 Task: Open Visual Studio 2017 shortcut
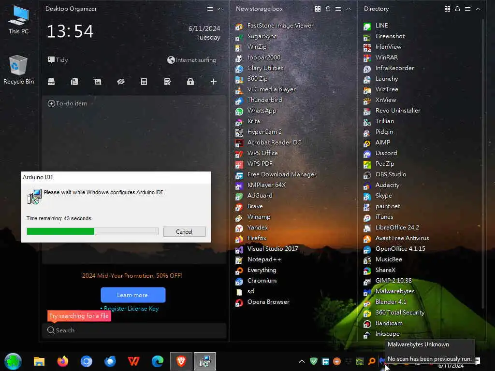click(x=267, y=249)
